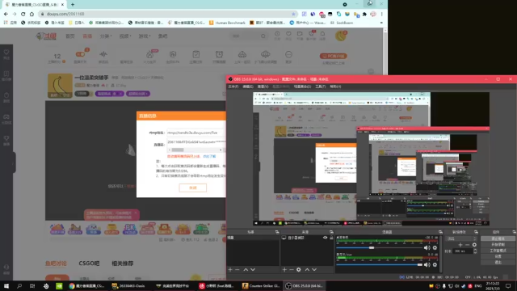This screenshot has width=517, height=291.
Task: Expand the scene transition type dropdown
Action: coord(460,238)
